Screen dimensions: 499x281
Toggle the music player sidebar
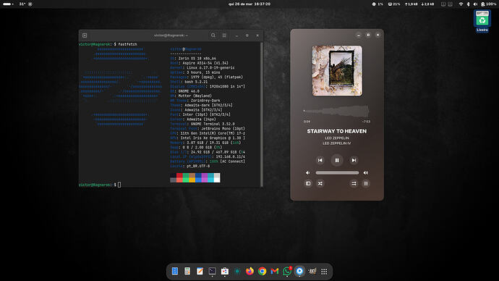point(308,183)
